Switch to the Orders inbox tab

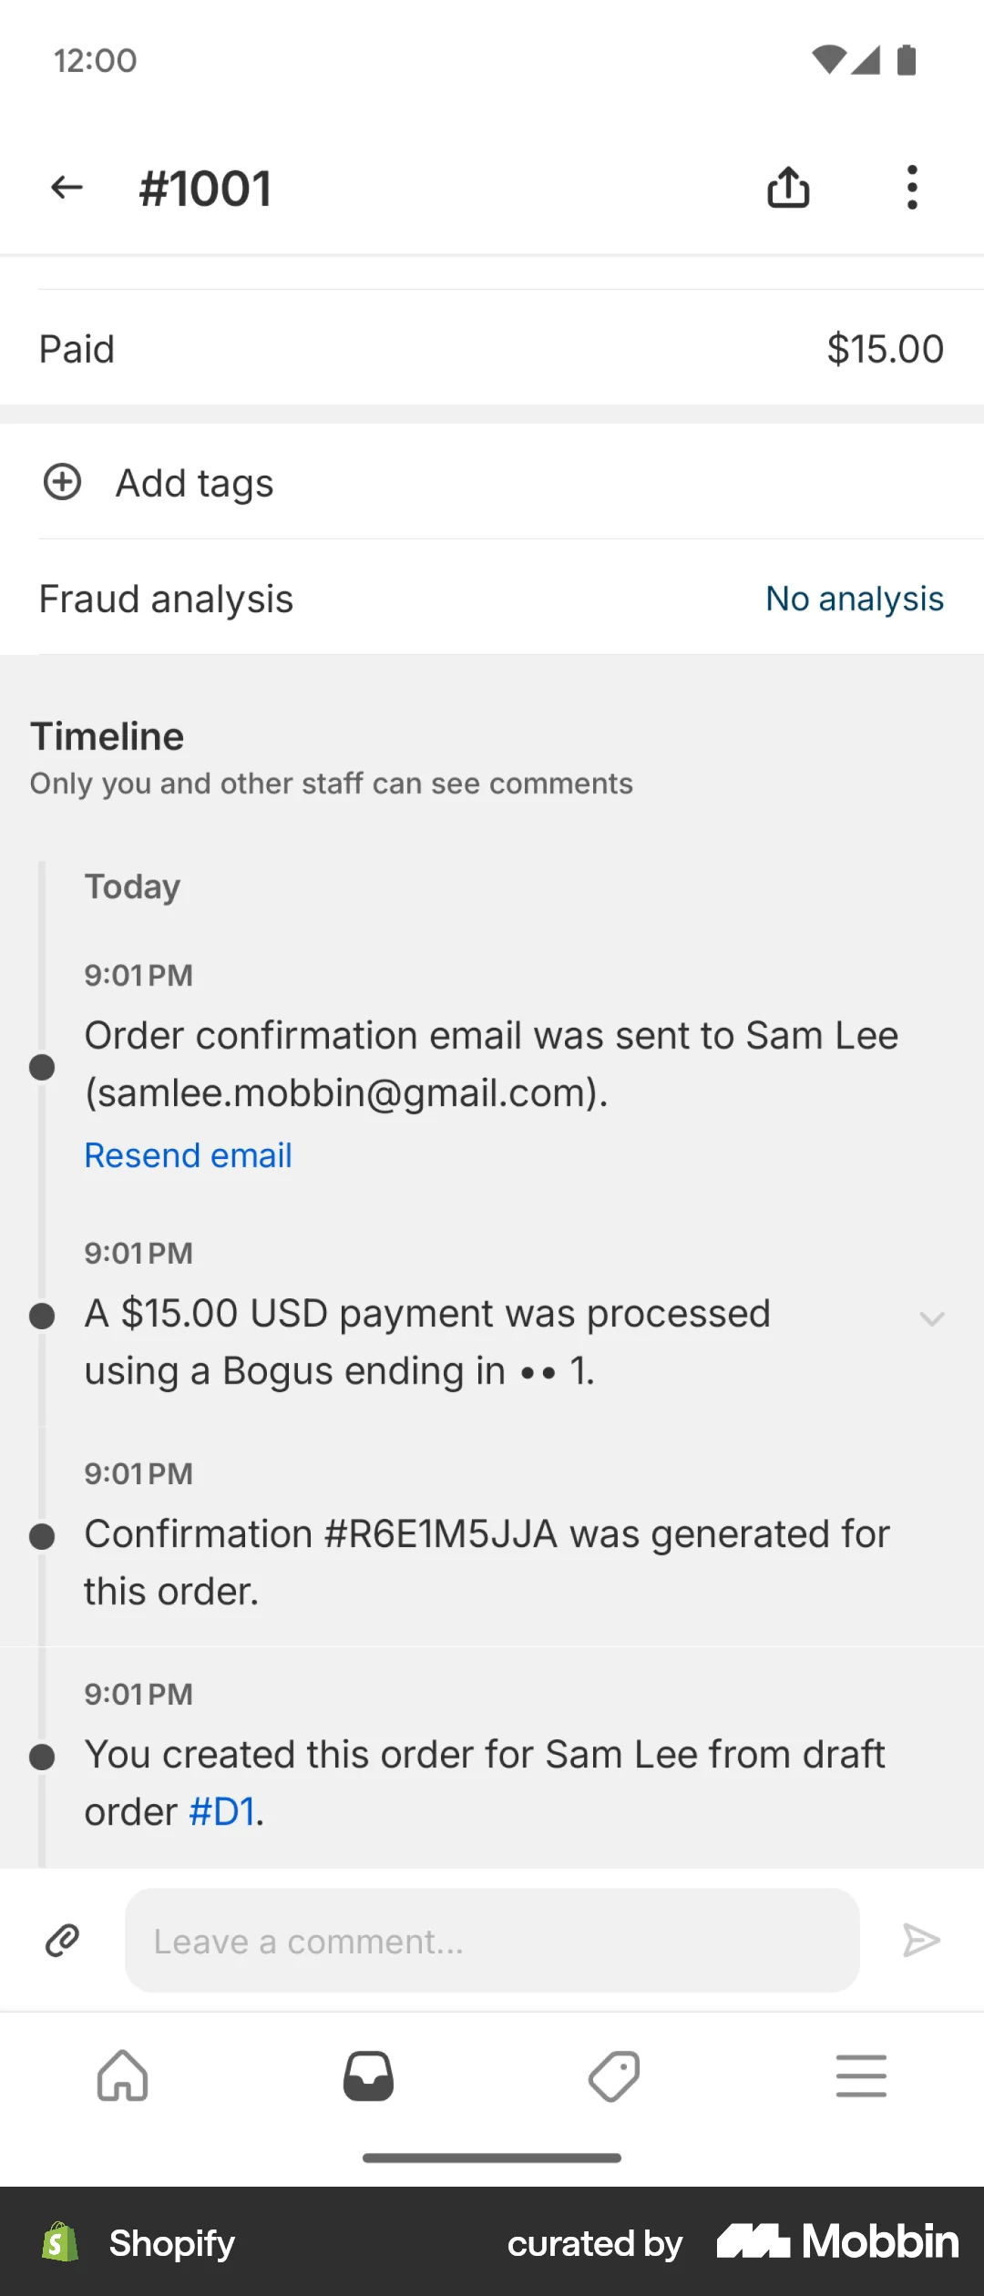point(368,2076)
